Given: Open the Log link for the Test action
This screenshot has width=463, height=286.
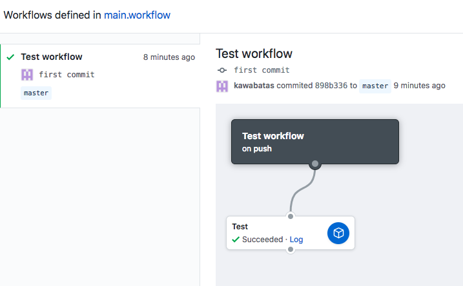Looking at the screenshot, I should [296, 240].
